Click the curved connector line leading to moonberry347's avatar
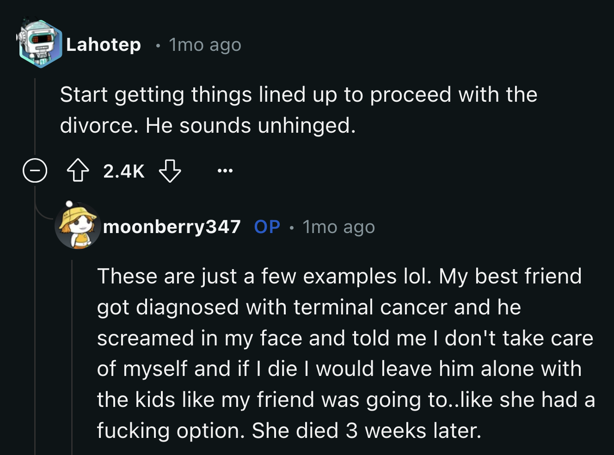The width and height of the screenshot is (614, 455). click(x=44, y=215)
